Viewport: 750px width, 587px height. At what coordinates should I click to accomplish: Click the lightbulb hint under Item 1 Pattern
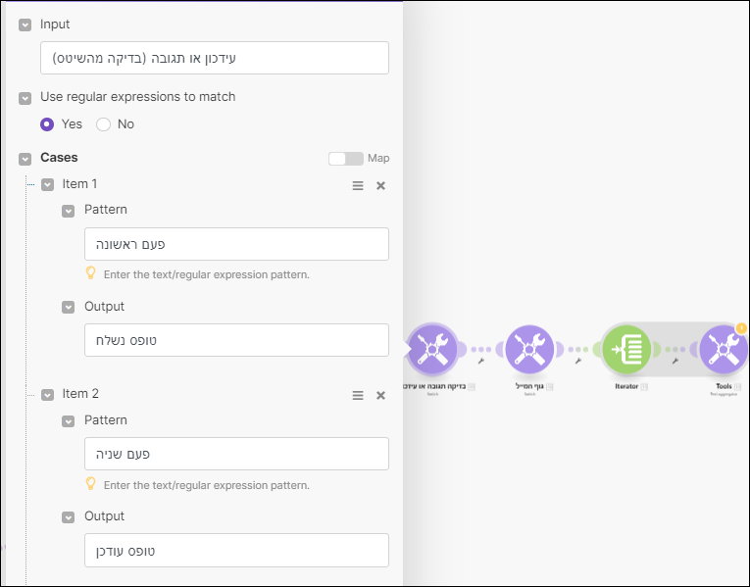point(91,273)
